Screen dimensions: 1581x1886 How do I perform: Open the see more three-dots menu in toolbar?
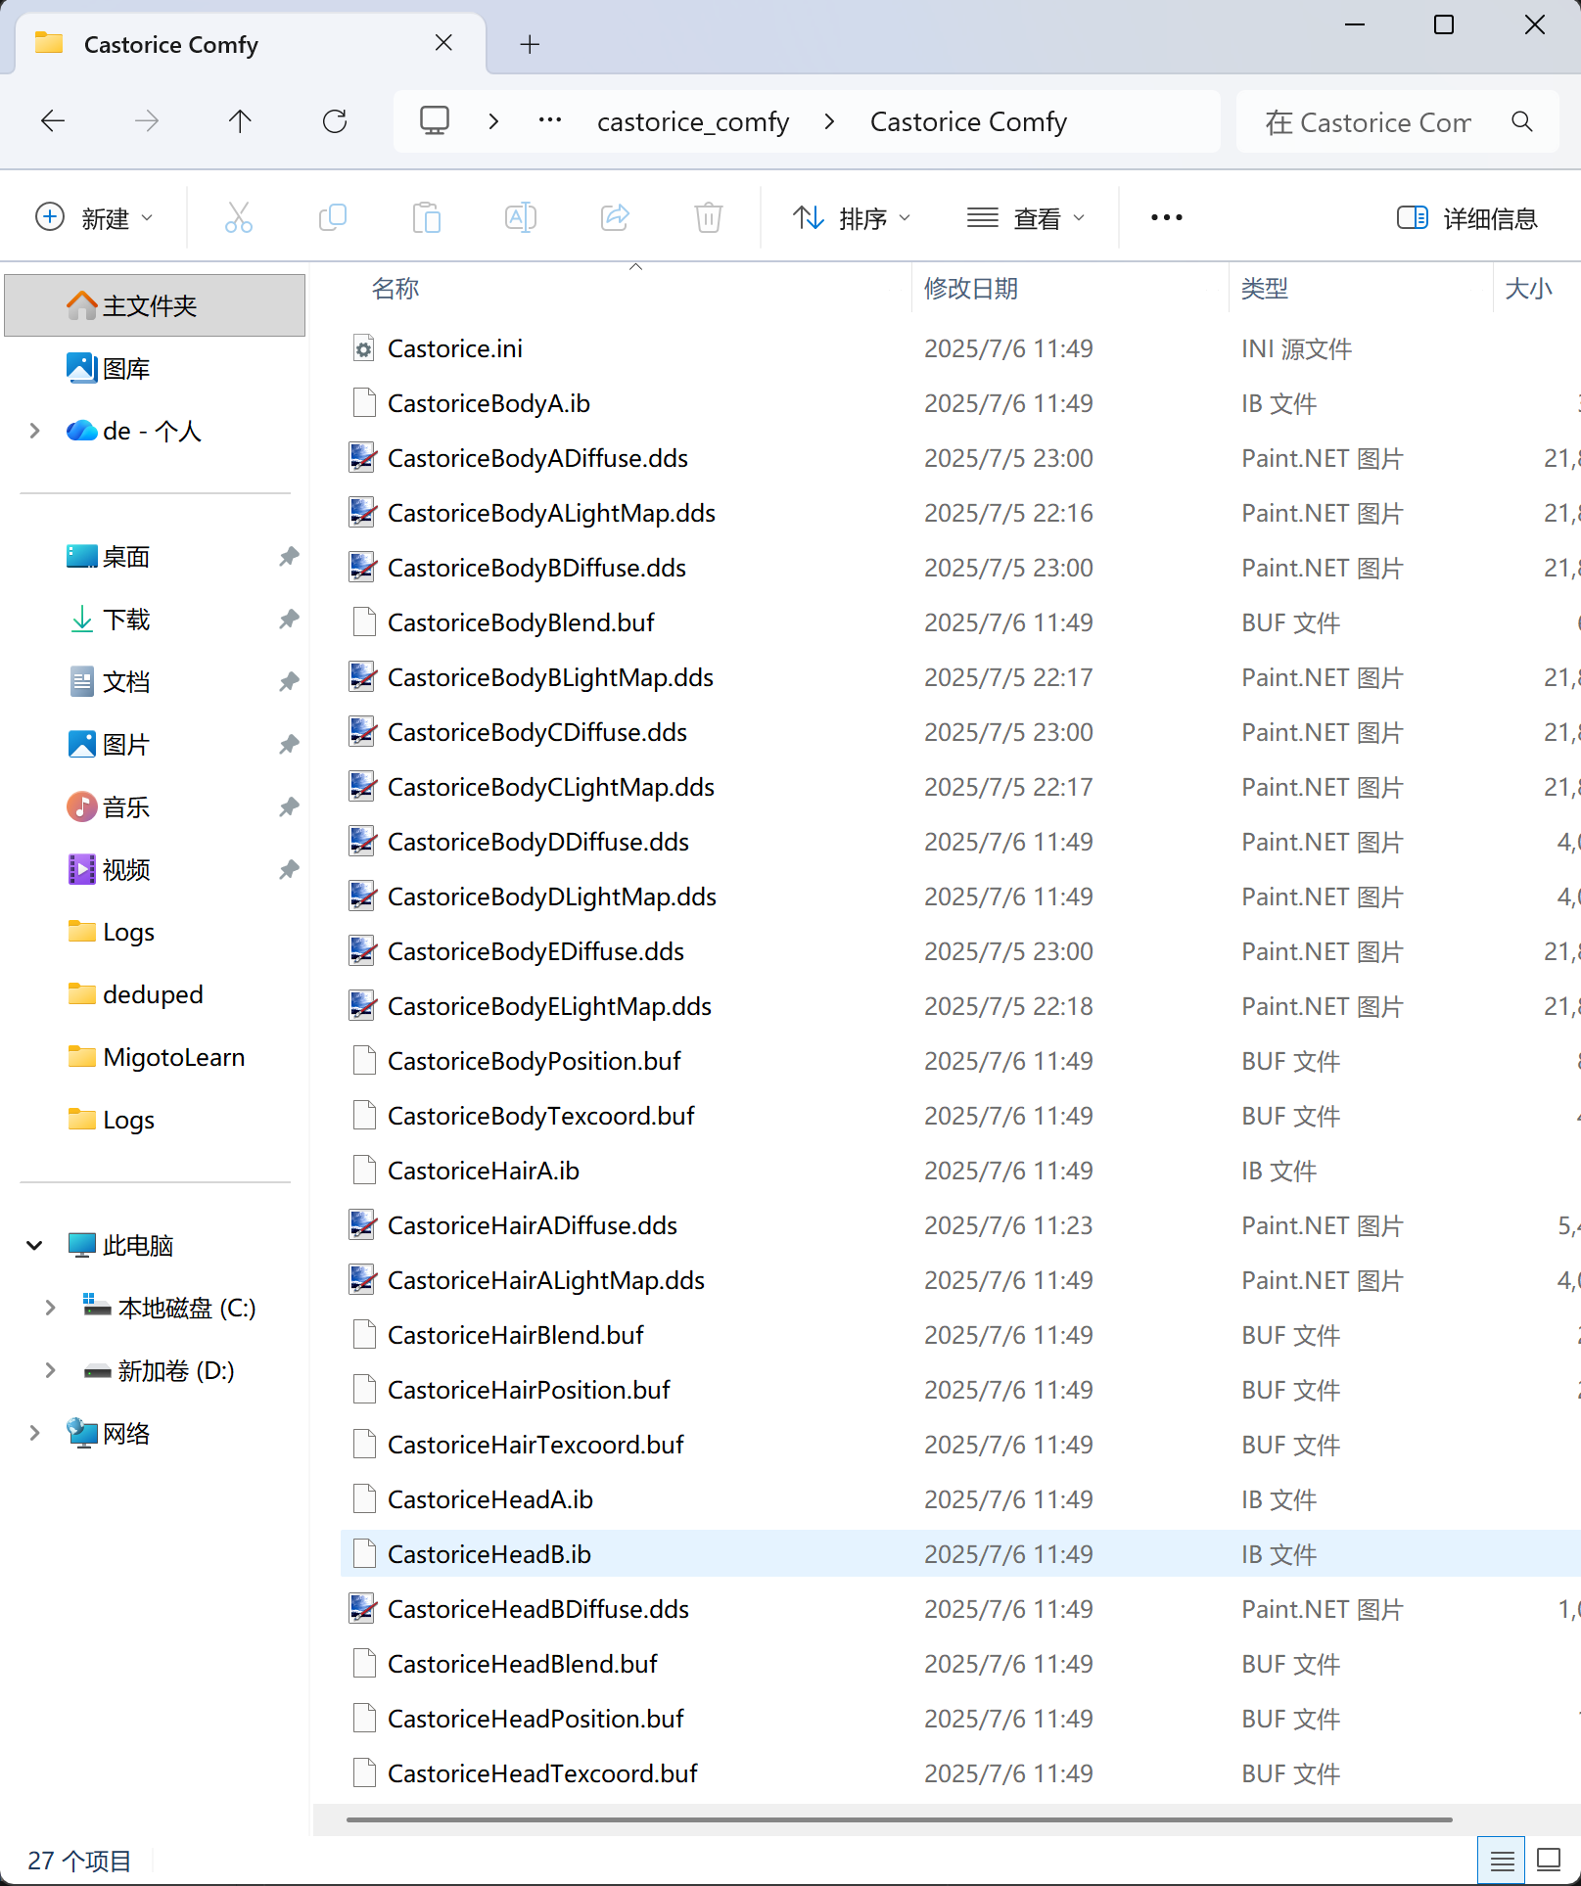click(1166, 217)
